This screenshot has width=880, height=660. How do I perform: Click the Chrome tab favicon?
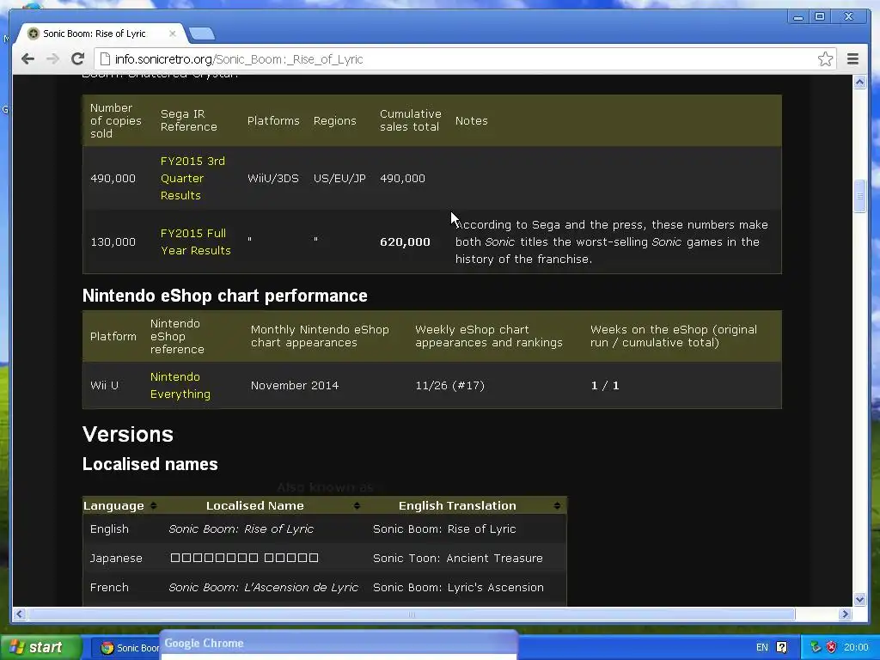point(34,34)
